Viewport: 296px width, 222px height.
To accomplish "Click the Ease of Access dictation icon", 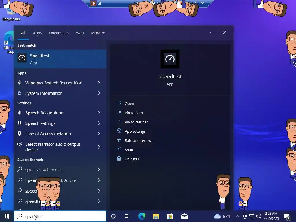I will pos(20,134).
